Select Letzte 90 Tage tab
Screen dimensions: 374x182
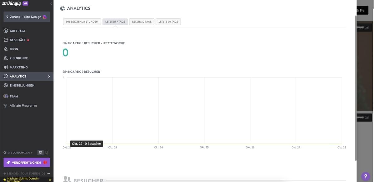(x=168, y=22)
